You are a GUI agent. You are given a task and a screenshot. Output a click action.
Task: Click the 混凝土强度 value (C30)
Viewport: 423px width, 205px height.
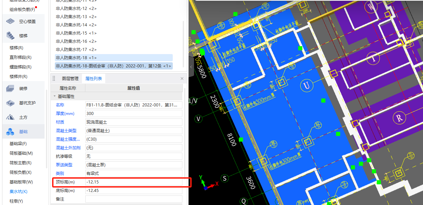134,139
